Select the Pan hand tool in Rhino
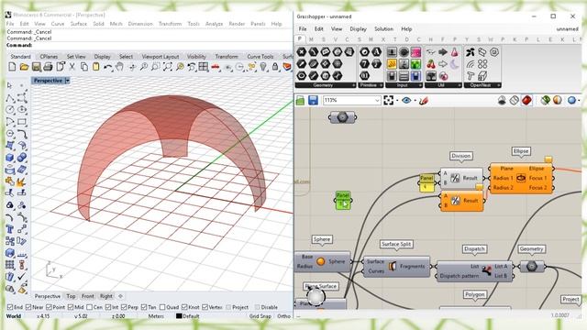This screenshot has height=330, width=587. [119, 67]
